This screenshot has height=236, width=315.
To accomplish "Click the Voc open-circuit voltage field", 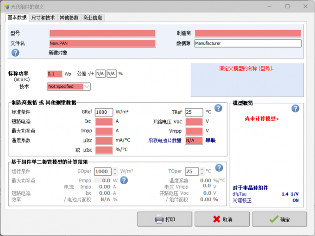I will click(x=194, y=122).
